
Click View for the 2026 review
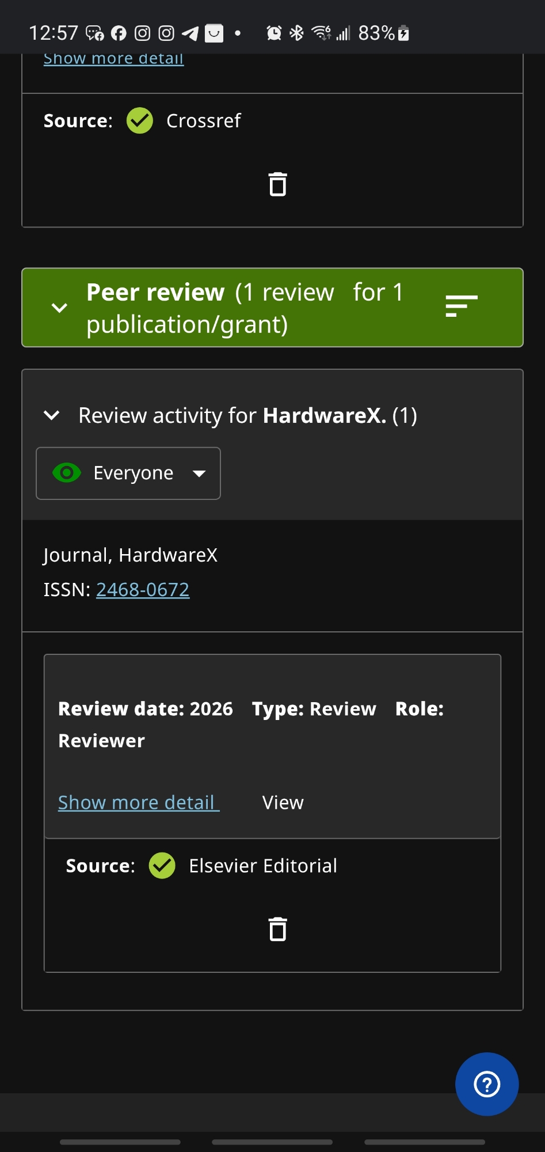coord(283,802)
